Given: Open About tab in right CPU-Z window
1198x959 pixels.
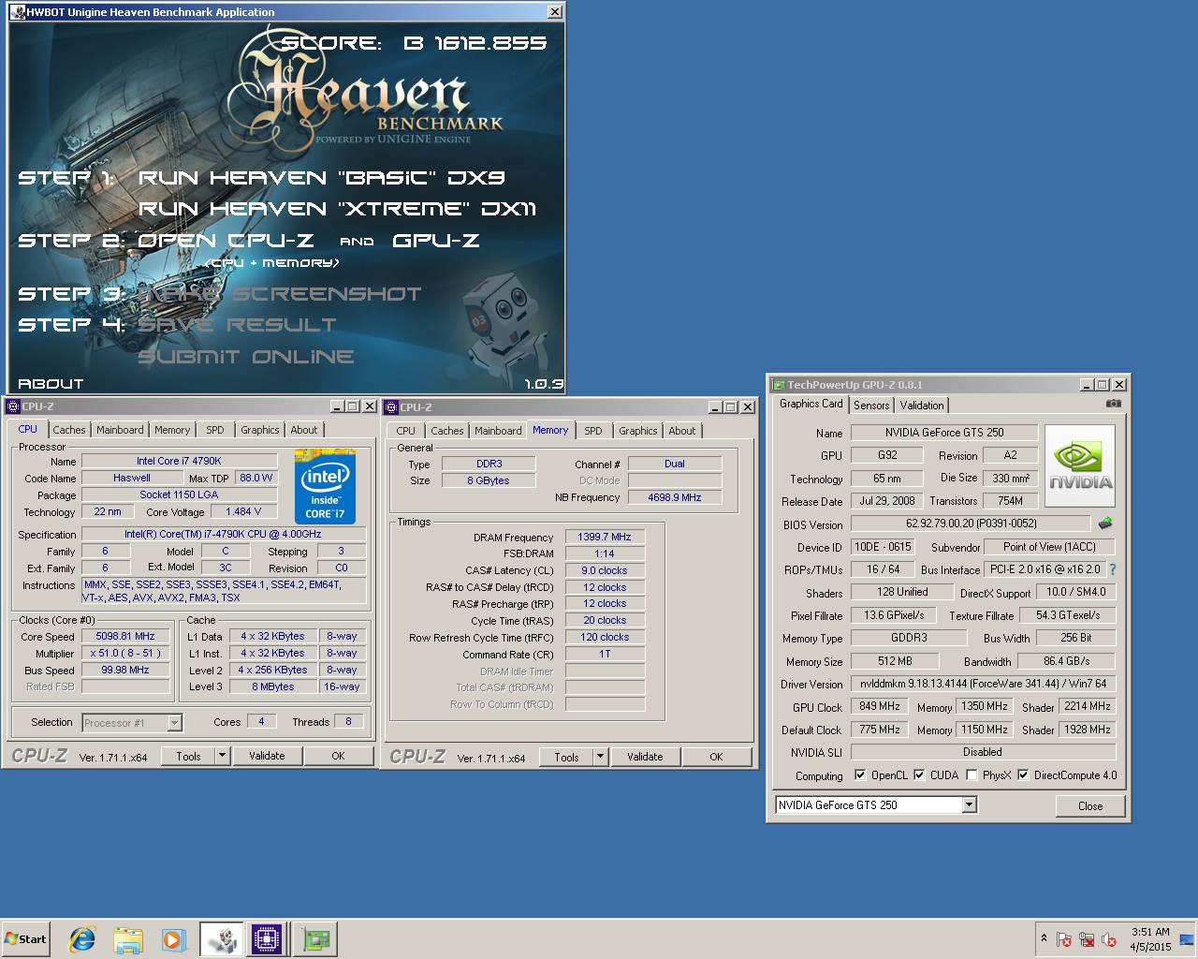Looking at the screenshot, I should pyautogui.click(x=682, y=431).
